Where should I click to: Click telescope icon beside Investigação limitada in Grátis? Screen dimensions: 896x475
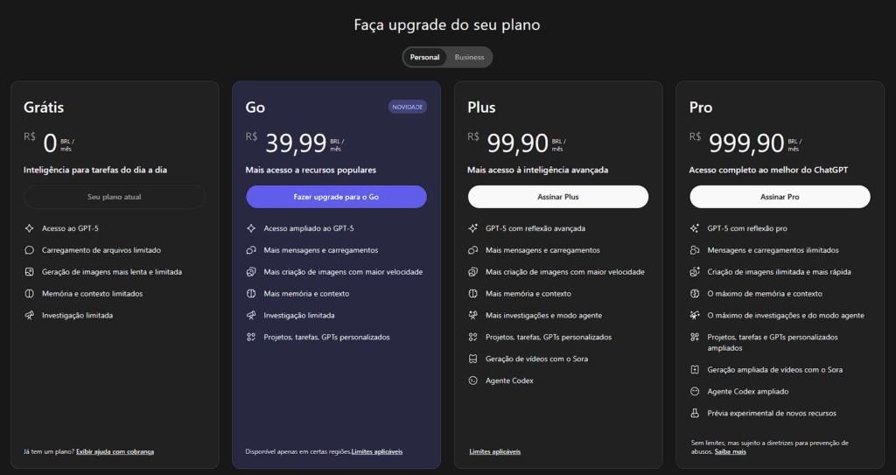click(x=30, y=315)
